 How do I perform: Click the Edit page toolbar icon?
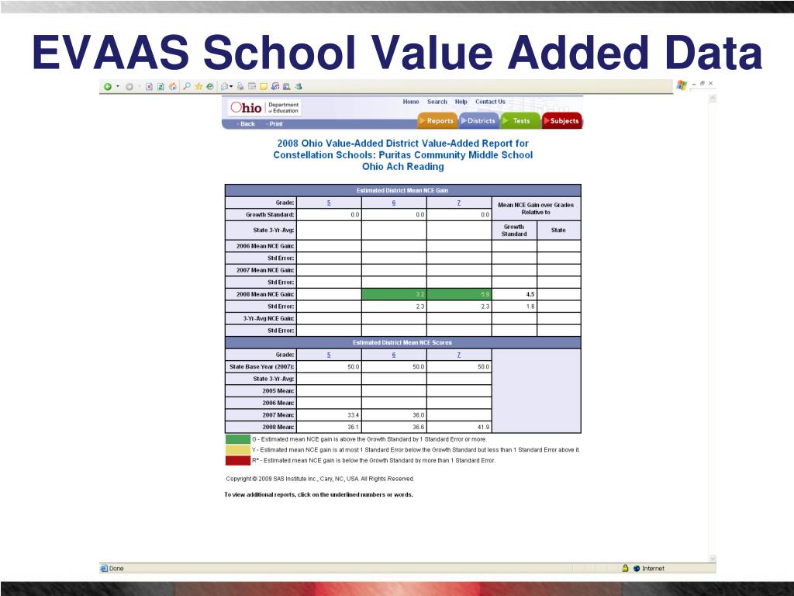252,86
